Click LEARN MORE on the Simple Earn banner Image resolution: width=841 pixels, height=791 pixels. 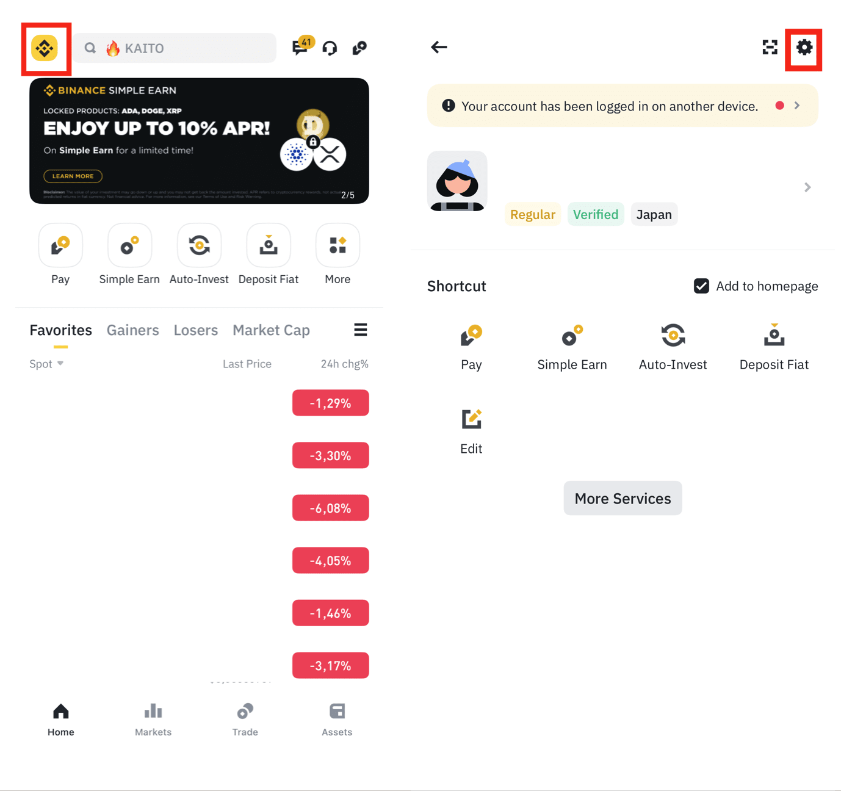coord(73,176)
